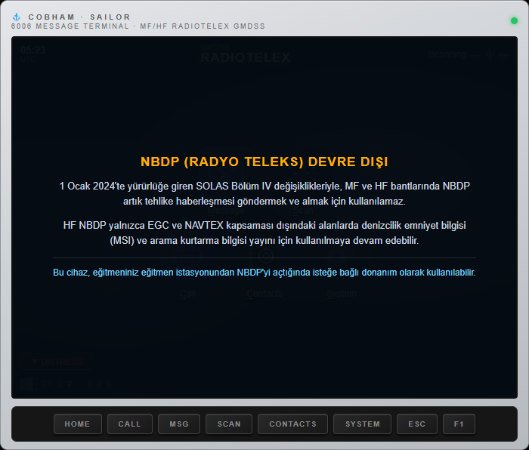Click the '6006 MESSAGE TERMINAL' header label
This screenshot has height=450, width=529.
(138, 26)
